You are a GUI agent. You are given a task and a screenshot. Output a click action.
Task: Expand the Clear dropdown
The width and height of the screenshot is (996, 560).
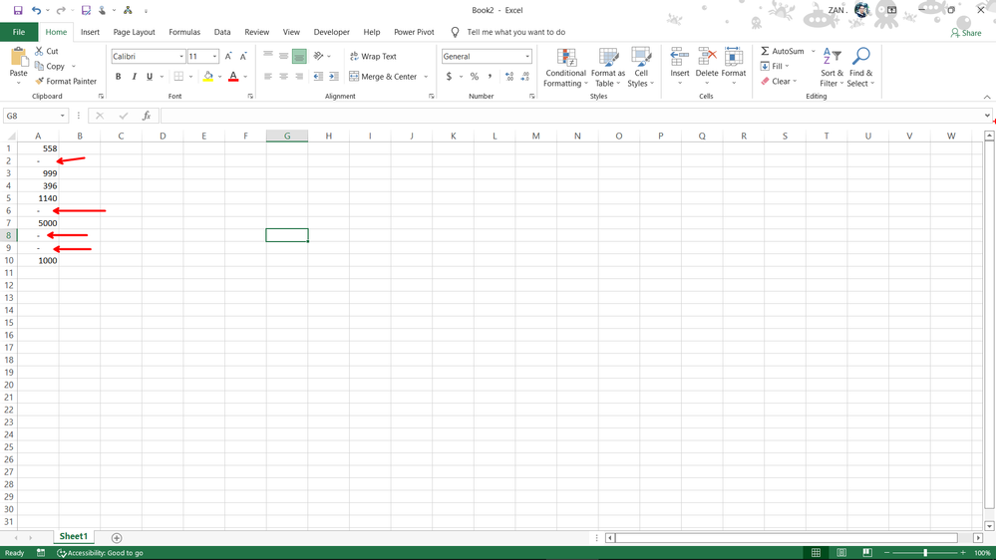pyautogui.click(x=794, y=82)
